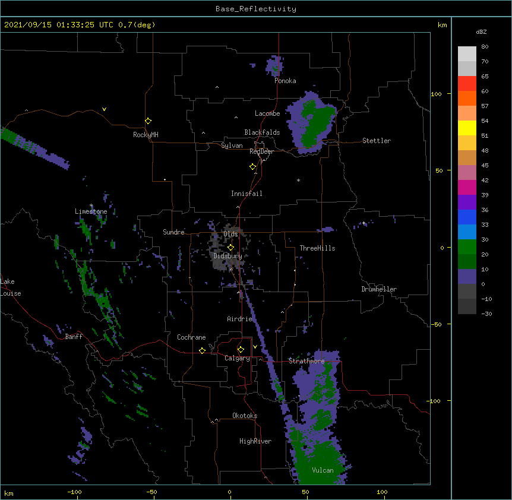Image resolution: width=512 pixels, height=500 pixels.
Task: Click the Okotoks label
Action: point(245,416)
